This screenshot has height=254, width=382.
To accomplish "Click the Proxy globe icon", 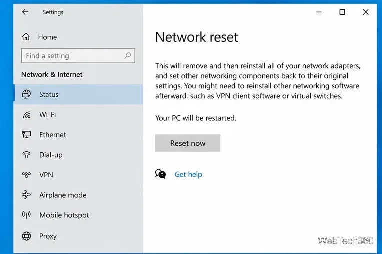I will click(x=26, y=236).
